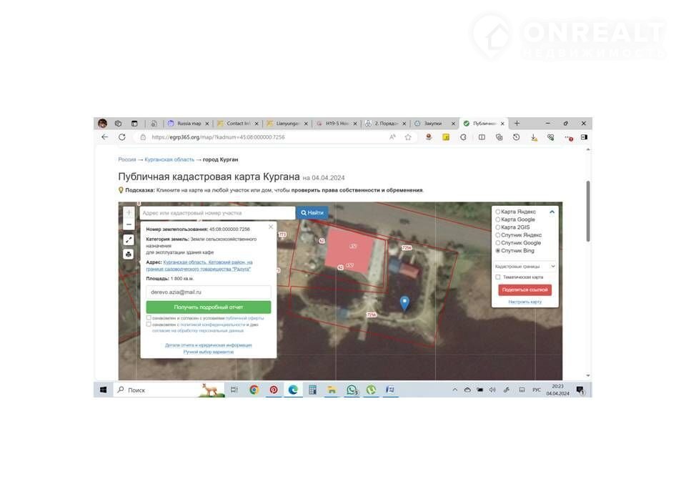
Task: Select the Спутник Google radio option
Action: point(498,243)
